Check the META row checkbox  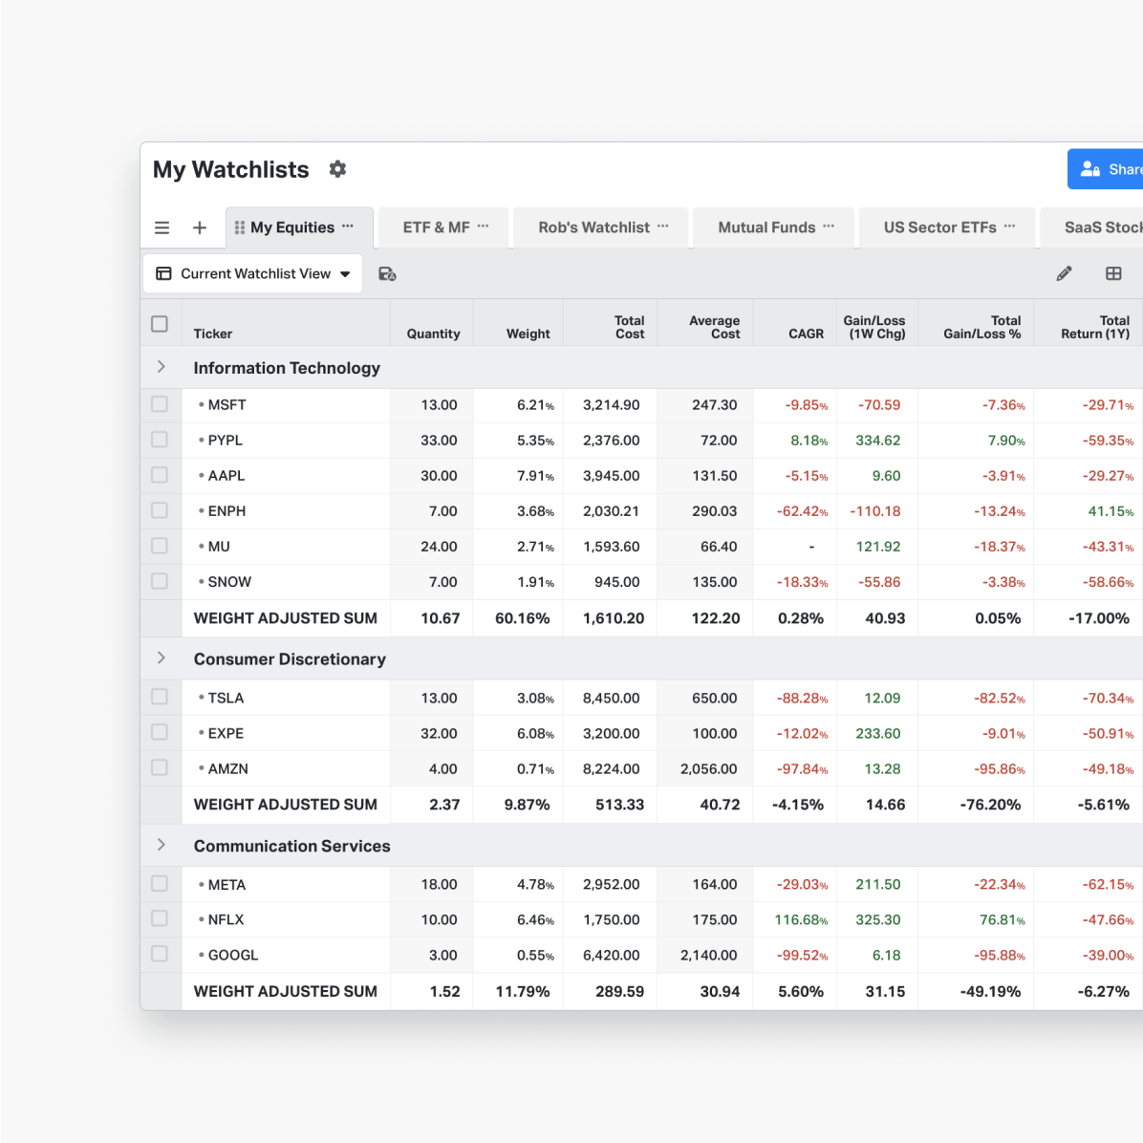click(160, 883)
